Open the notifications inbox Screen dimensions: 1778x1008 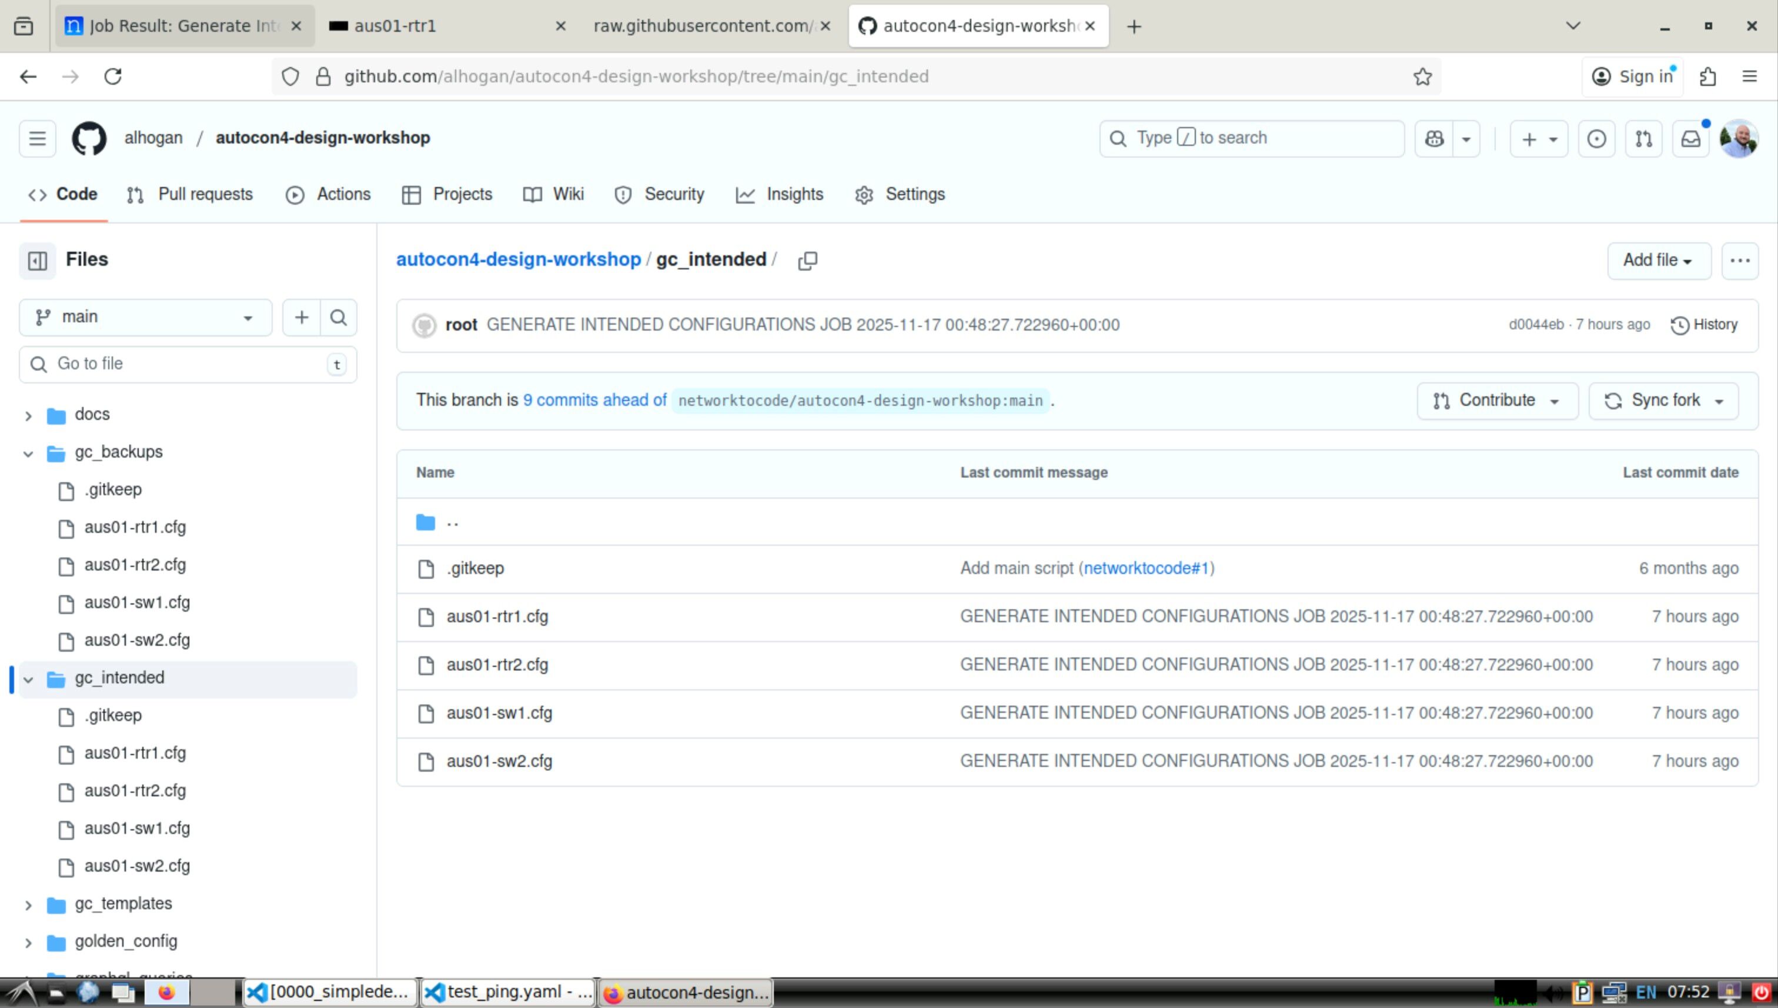click(1690, 138)
